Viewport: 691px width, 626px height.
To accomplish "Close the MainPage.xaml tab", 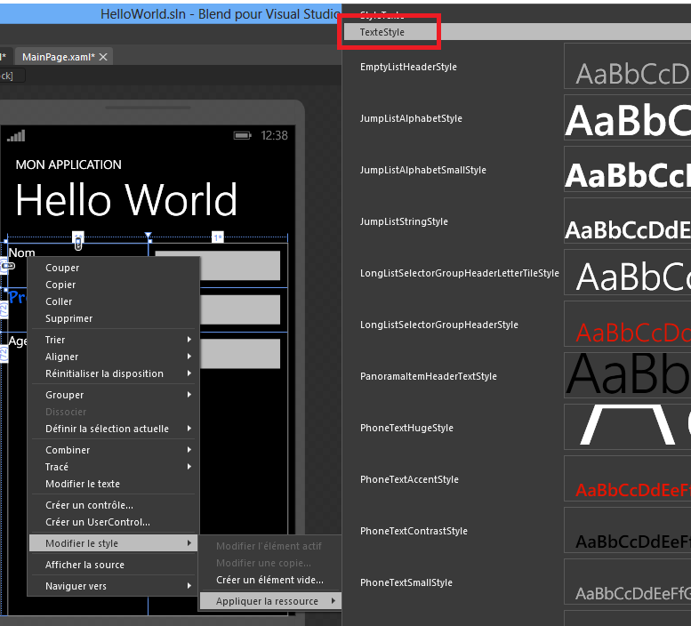I will [103, 57].
